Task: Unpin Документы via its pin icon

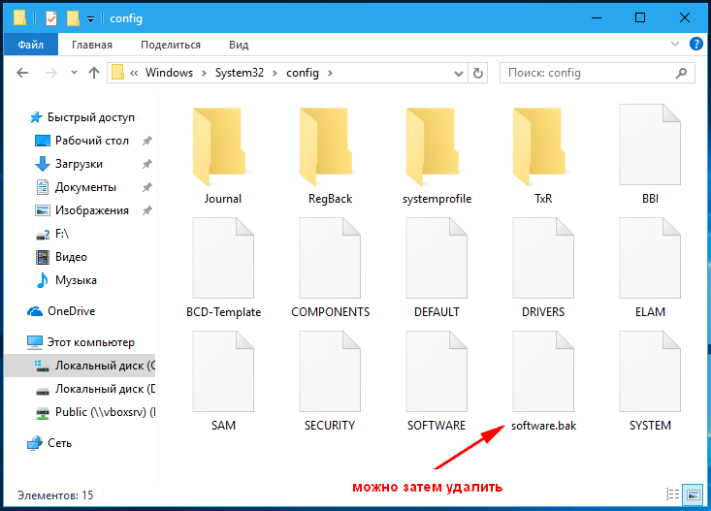Action: click(146, 187)
